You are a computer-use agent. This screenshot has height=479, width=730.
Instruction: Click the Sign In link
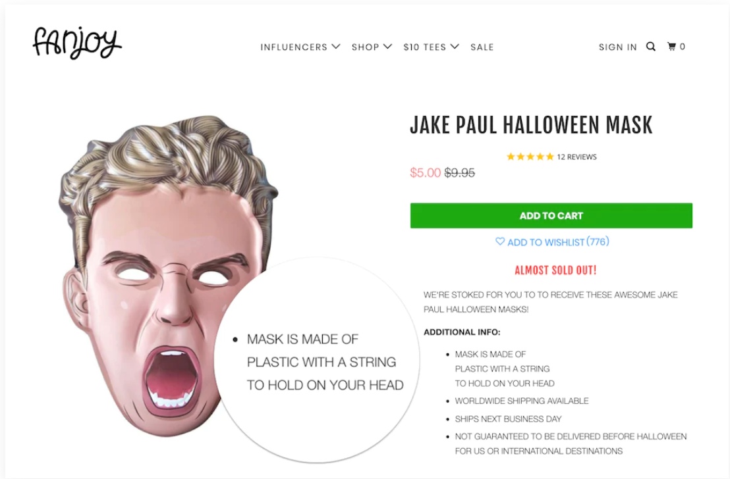pos(618,47)
